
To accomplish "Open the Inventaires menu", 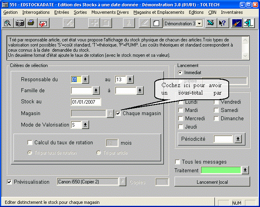I will 232,12.
